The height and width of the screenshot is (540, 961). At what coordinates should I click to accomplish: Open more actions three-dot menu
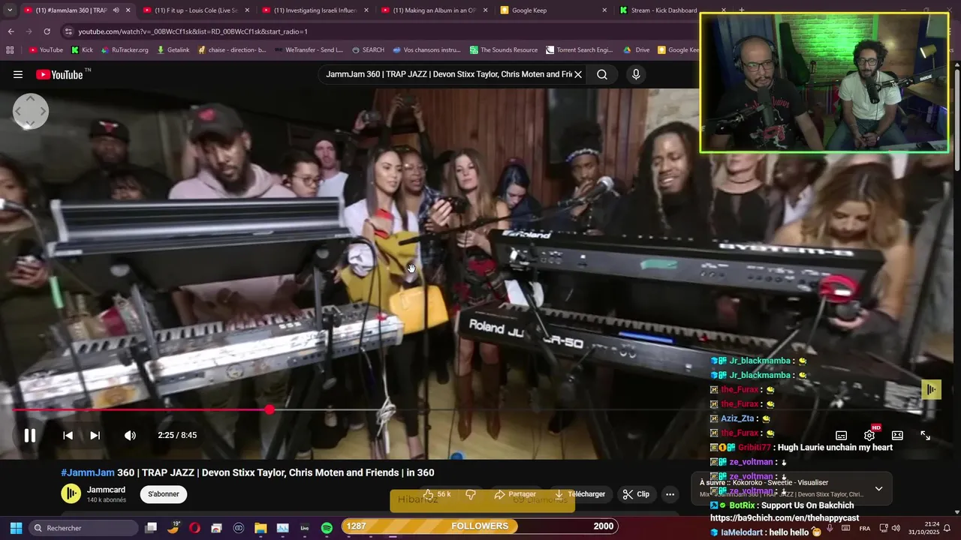670,494
